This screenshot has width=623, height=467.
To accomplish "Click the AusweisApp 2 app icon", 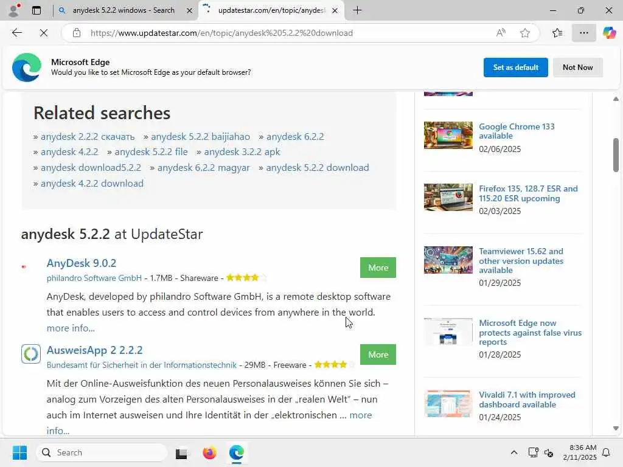I will pyautogui.click(x=31, y=354).
